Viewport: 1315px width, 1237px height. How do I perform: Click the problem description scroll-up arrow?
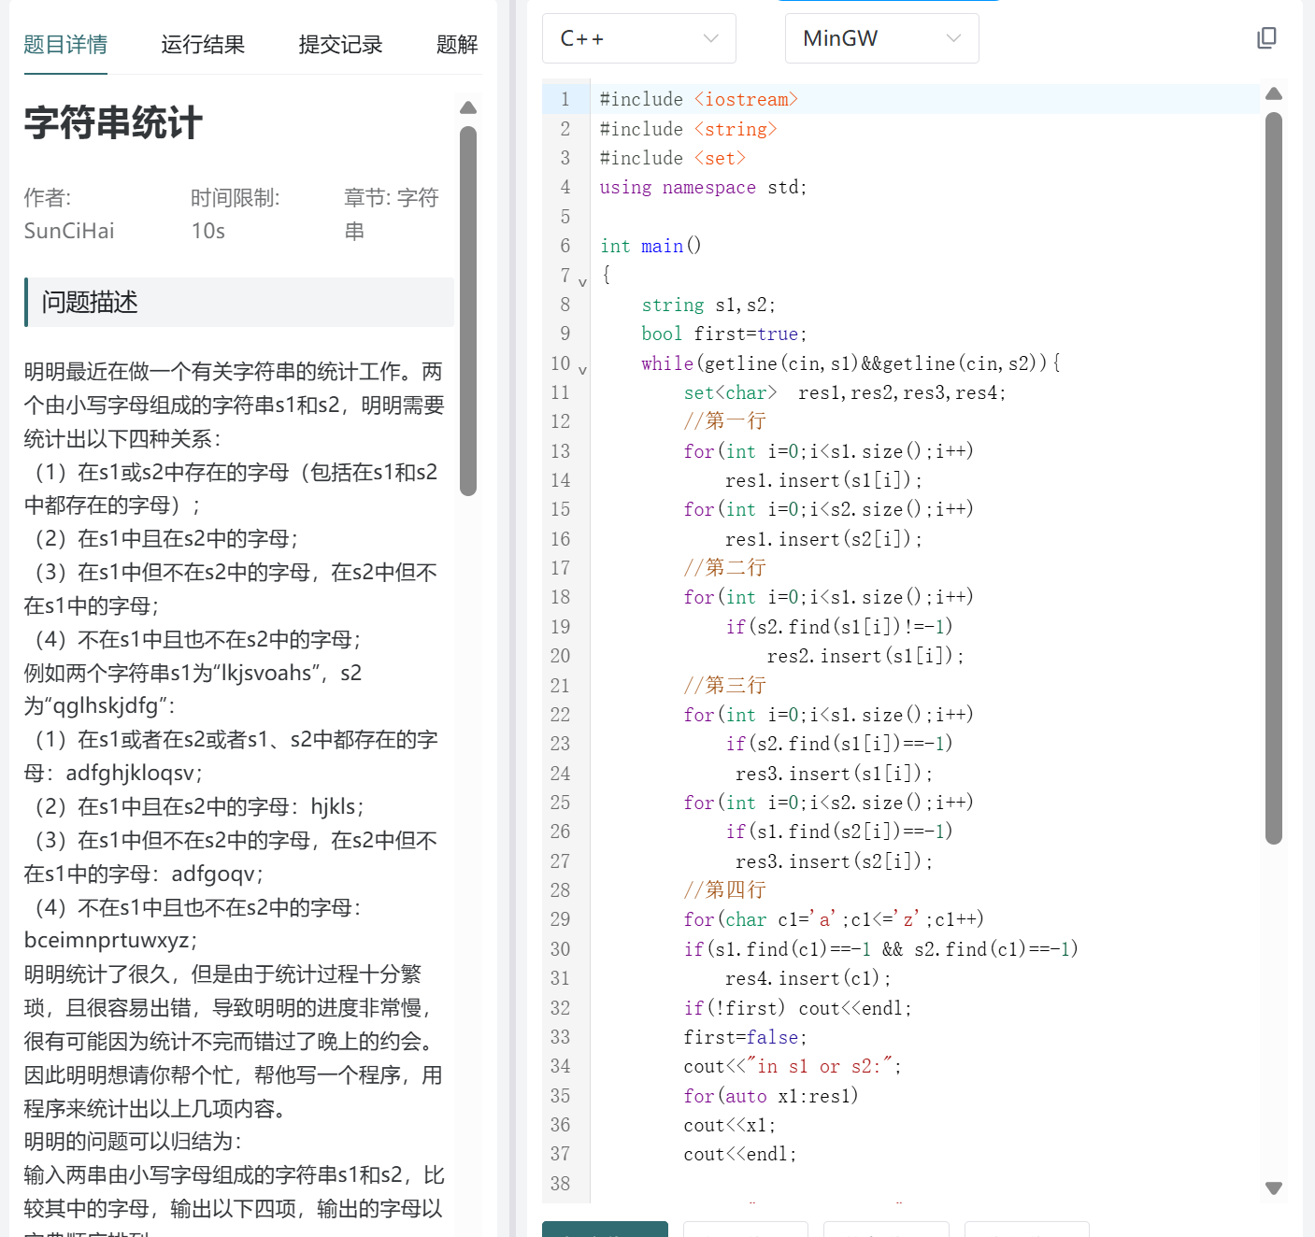[468, 107]
